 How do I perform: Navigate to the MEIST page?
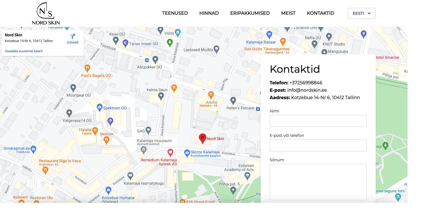pyautogui.click(x=288, y=13)
